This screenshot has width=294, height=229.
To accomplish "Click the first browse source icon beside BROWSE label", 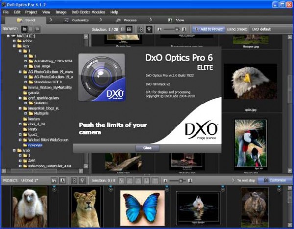I will click(25, 29).
